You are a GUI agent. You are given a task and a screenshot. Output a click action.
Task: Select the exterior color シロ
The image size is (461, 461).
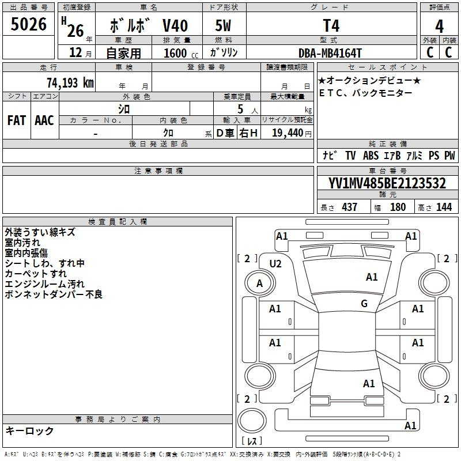[x=124, y=109]
